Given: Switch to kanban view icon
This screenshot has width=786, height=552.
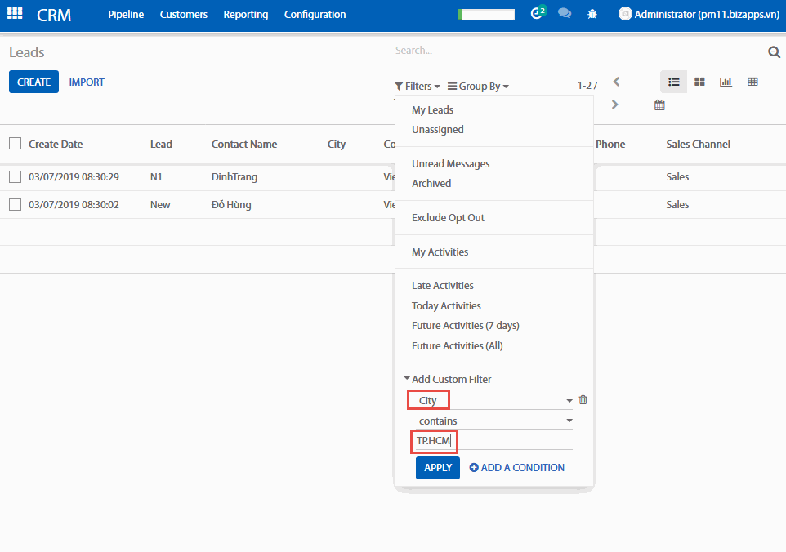Looking at the screenshot, I should coord(699,82).
